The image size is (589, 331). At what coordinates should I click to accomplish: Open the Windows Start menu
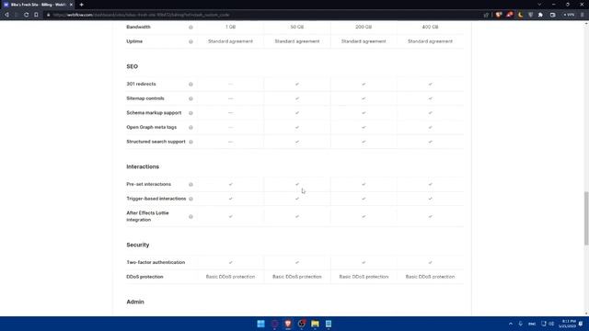click(260, 324)
